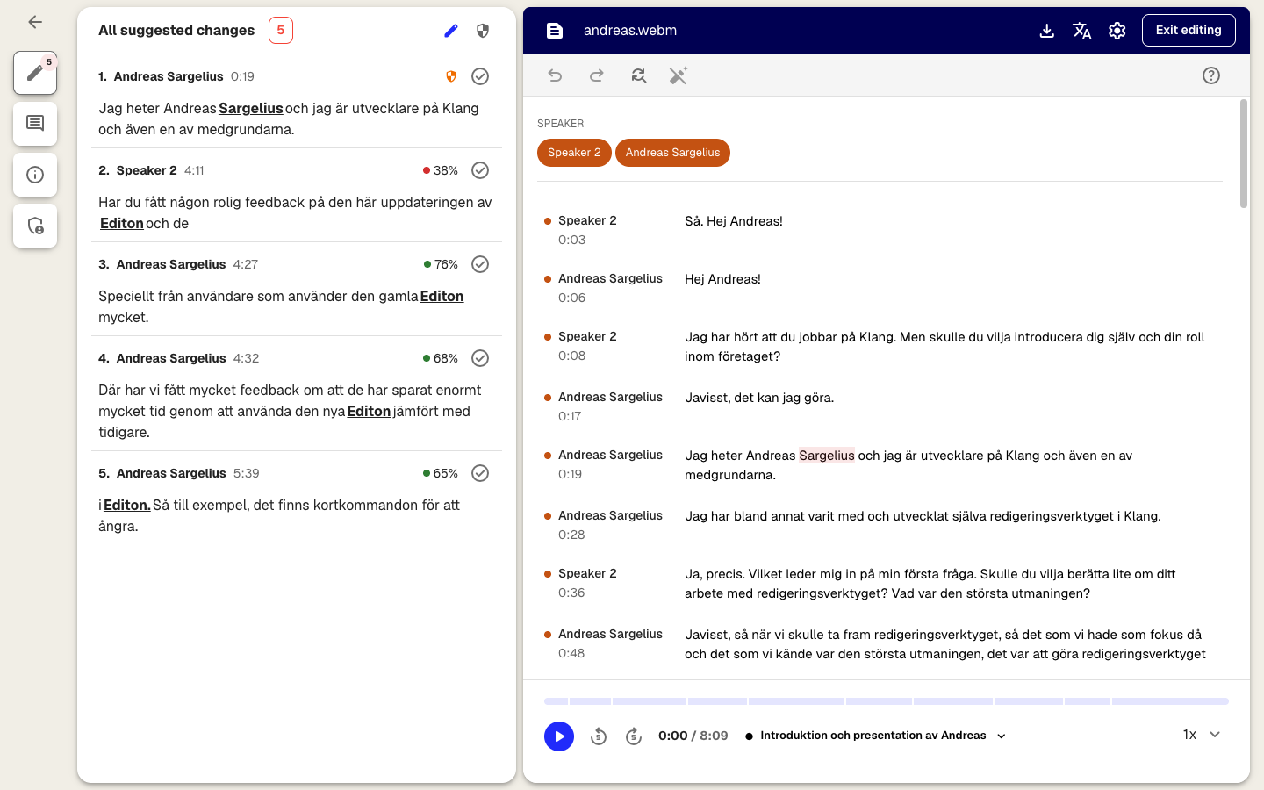Click the text 'Javisst, det kan jag göra.'

[759, 398]
